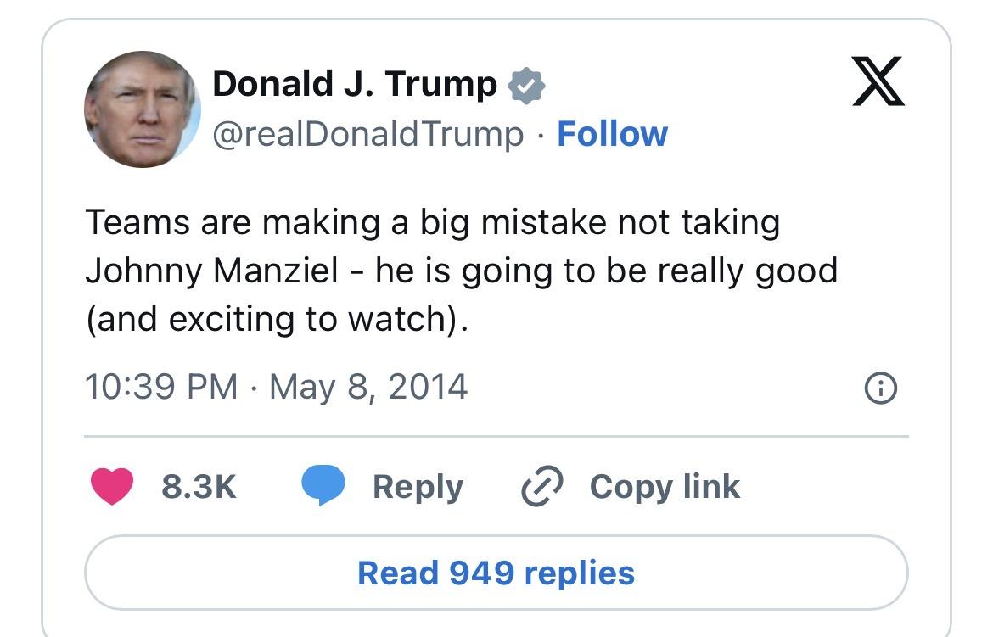
Task: Open the Donald J. Trump display name
Action: click(355, 84)
